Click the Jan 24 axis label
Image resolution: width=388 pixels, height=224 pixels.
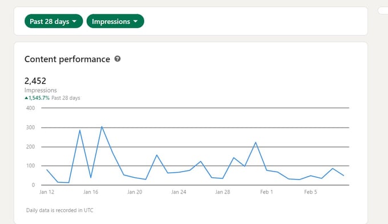point(179,192)
